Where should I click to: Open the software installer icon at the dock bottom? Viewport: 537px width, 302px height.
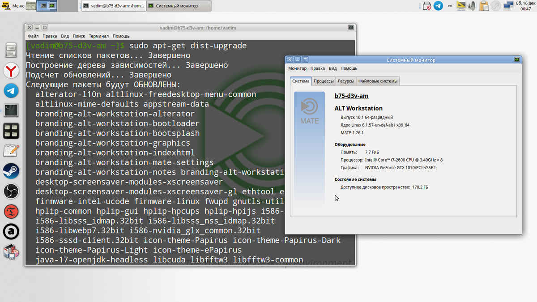[x=11, y=252]
